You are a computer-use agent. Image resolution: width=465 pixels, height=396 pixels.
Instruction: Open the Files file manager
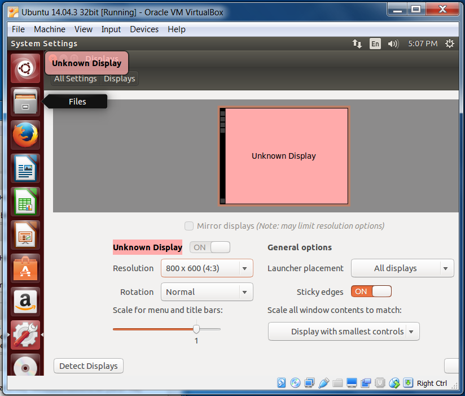pyautogui.click(x=25, y=102)
